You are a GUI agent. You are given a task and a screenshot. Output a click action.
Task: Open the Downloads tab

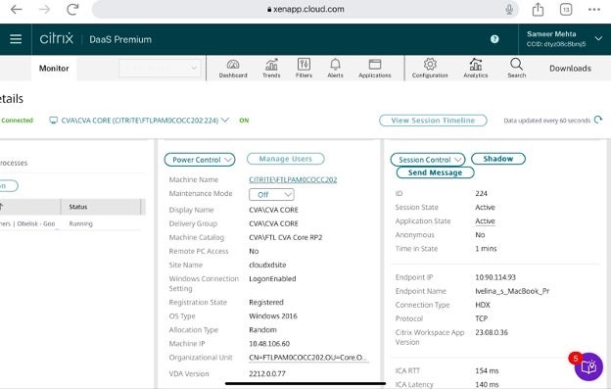point(570,69)
